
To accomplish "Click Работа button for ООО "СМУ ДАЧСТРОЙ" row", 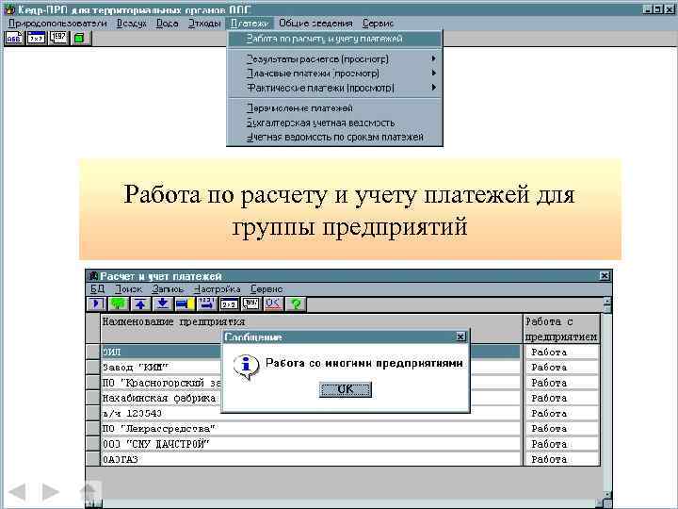I will (561, 444).
